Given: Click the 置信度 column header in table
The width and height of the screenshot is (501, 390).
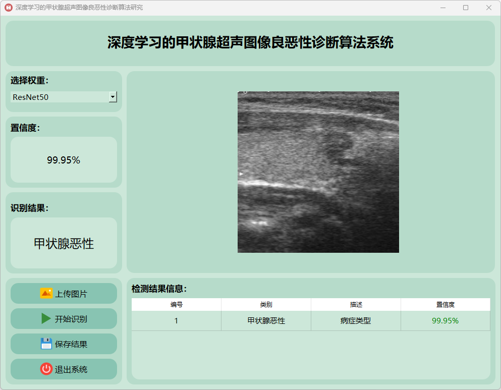Looking at the screenshot, I should (445, 305).
